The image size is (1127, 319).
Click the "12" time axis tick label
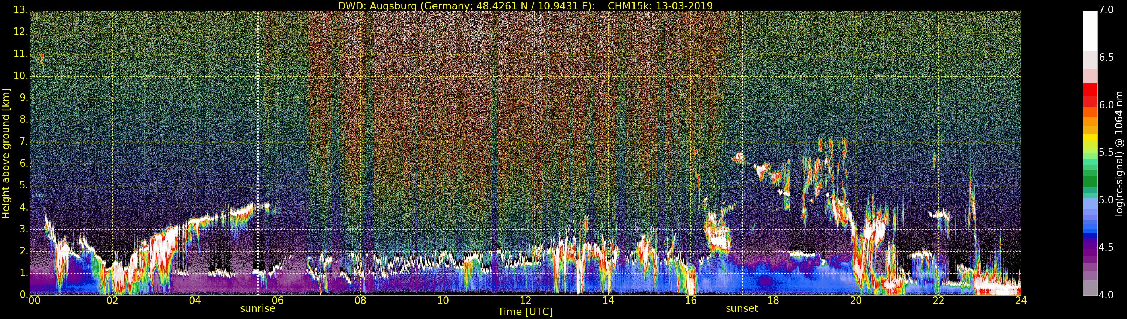[x=526, y=301]
